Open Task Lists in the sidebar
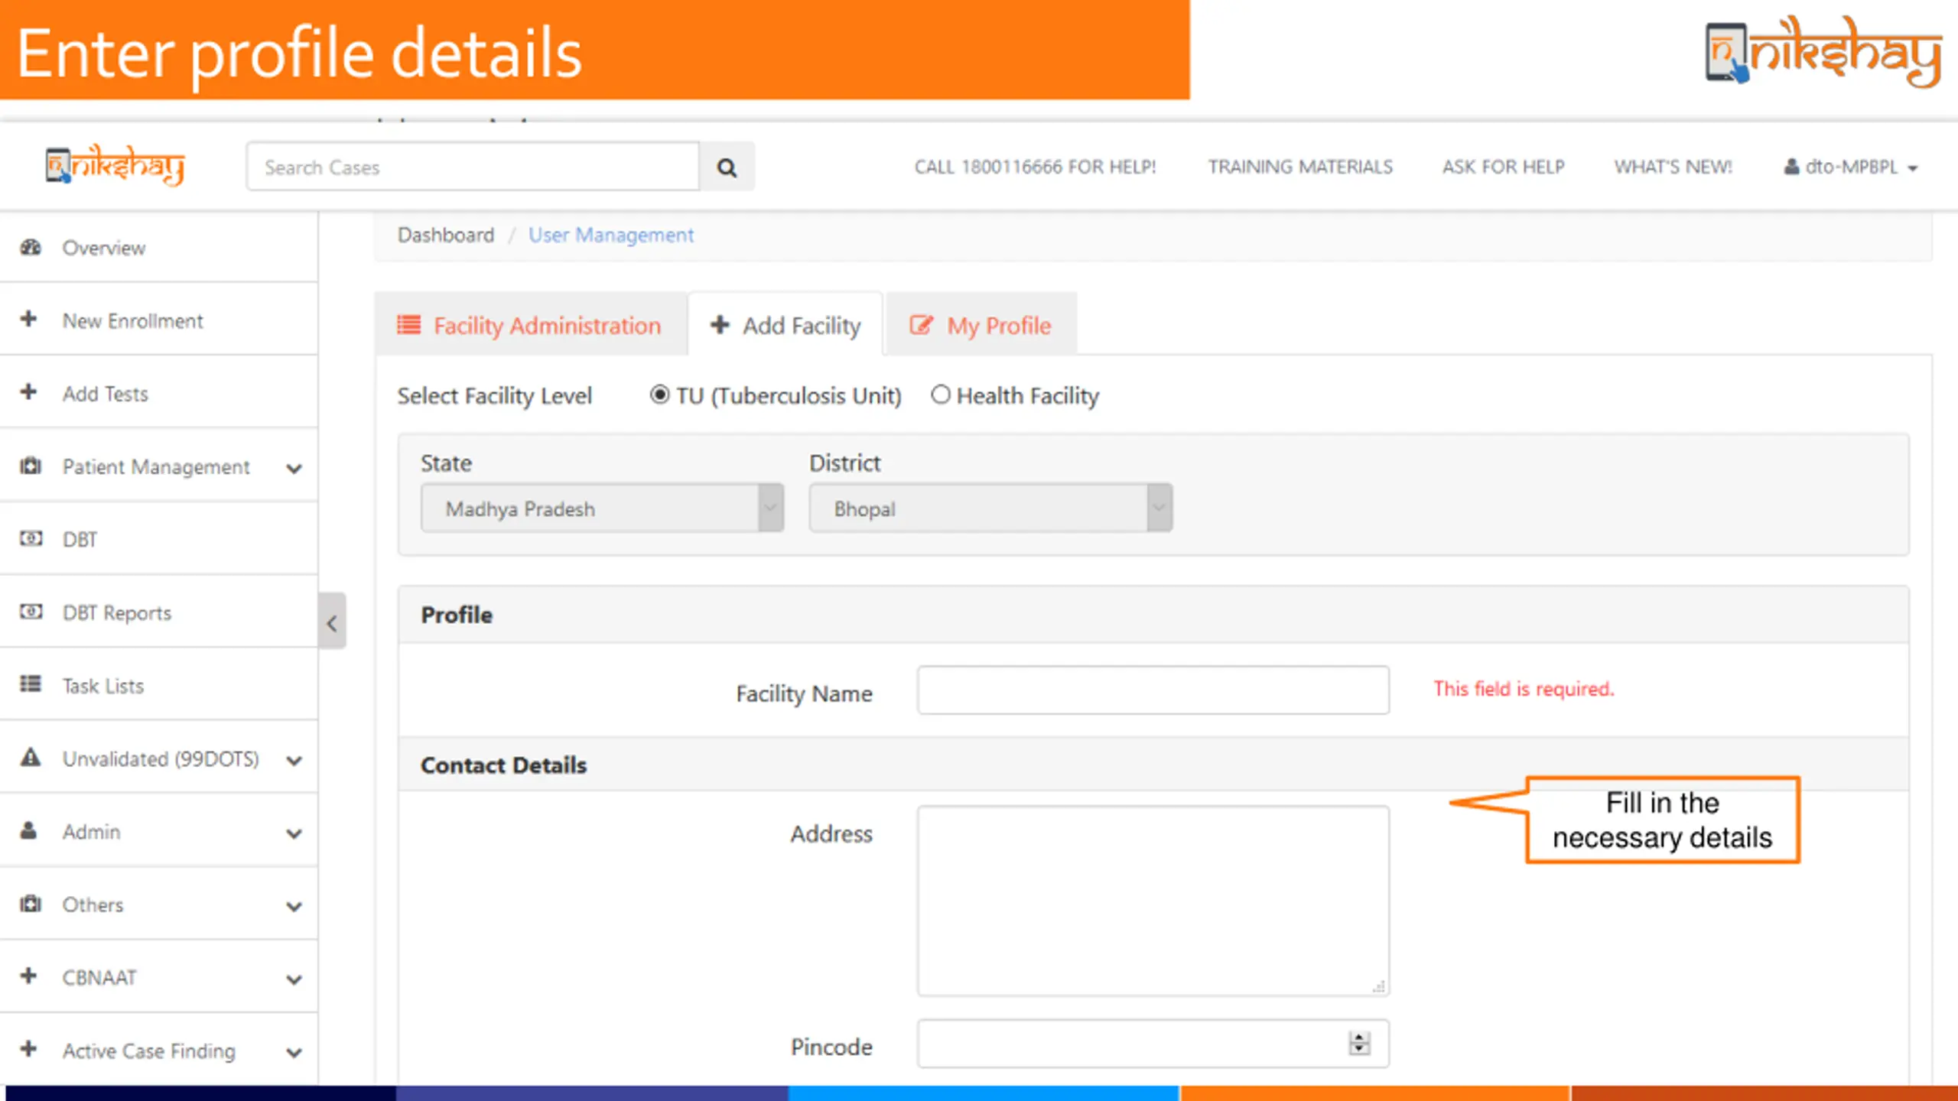Screen dimensions: 1958x1101 pos(159,685)
